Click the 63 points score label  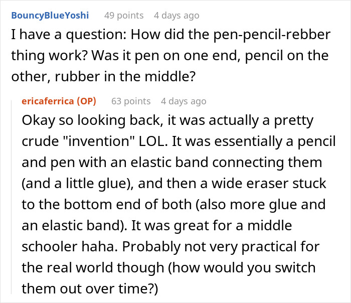pyautogui.click(x=131, y=101)
